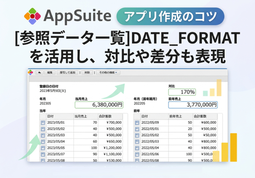Click the 日付 column header in 当年 table
Viewport: 255px width, 178px height.
(x=60, y=117)
